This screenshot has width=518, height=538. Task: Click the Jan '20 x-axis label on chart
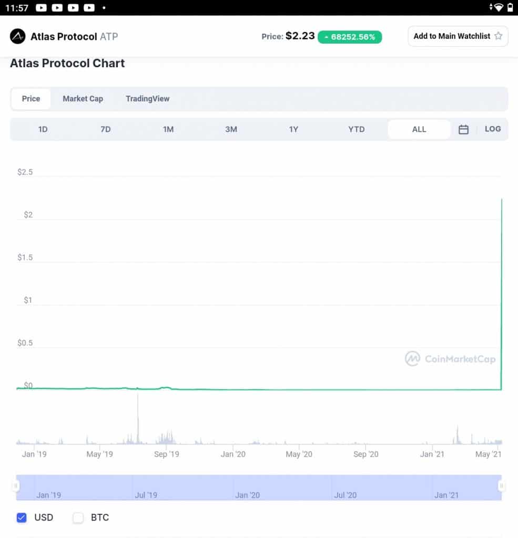[x=233, y=454]
